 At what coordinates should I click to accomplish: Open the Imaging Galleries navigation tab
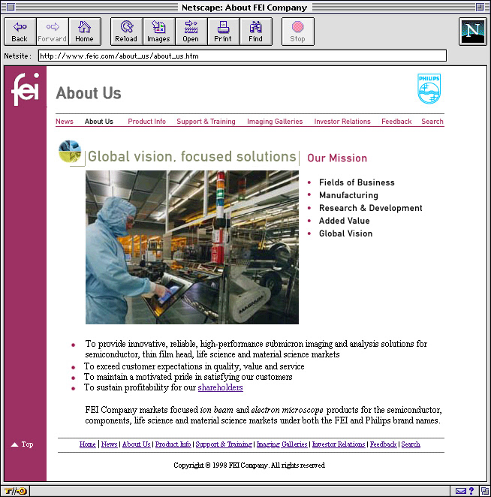275,122
